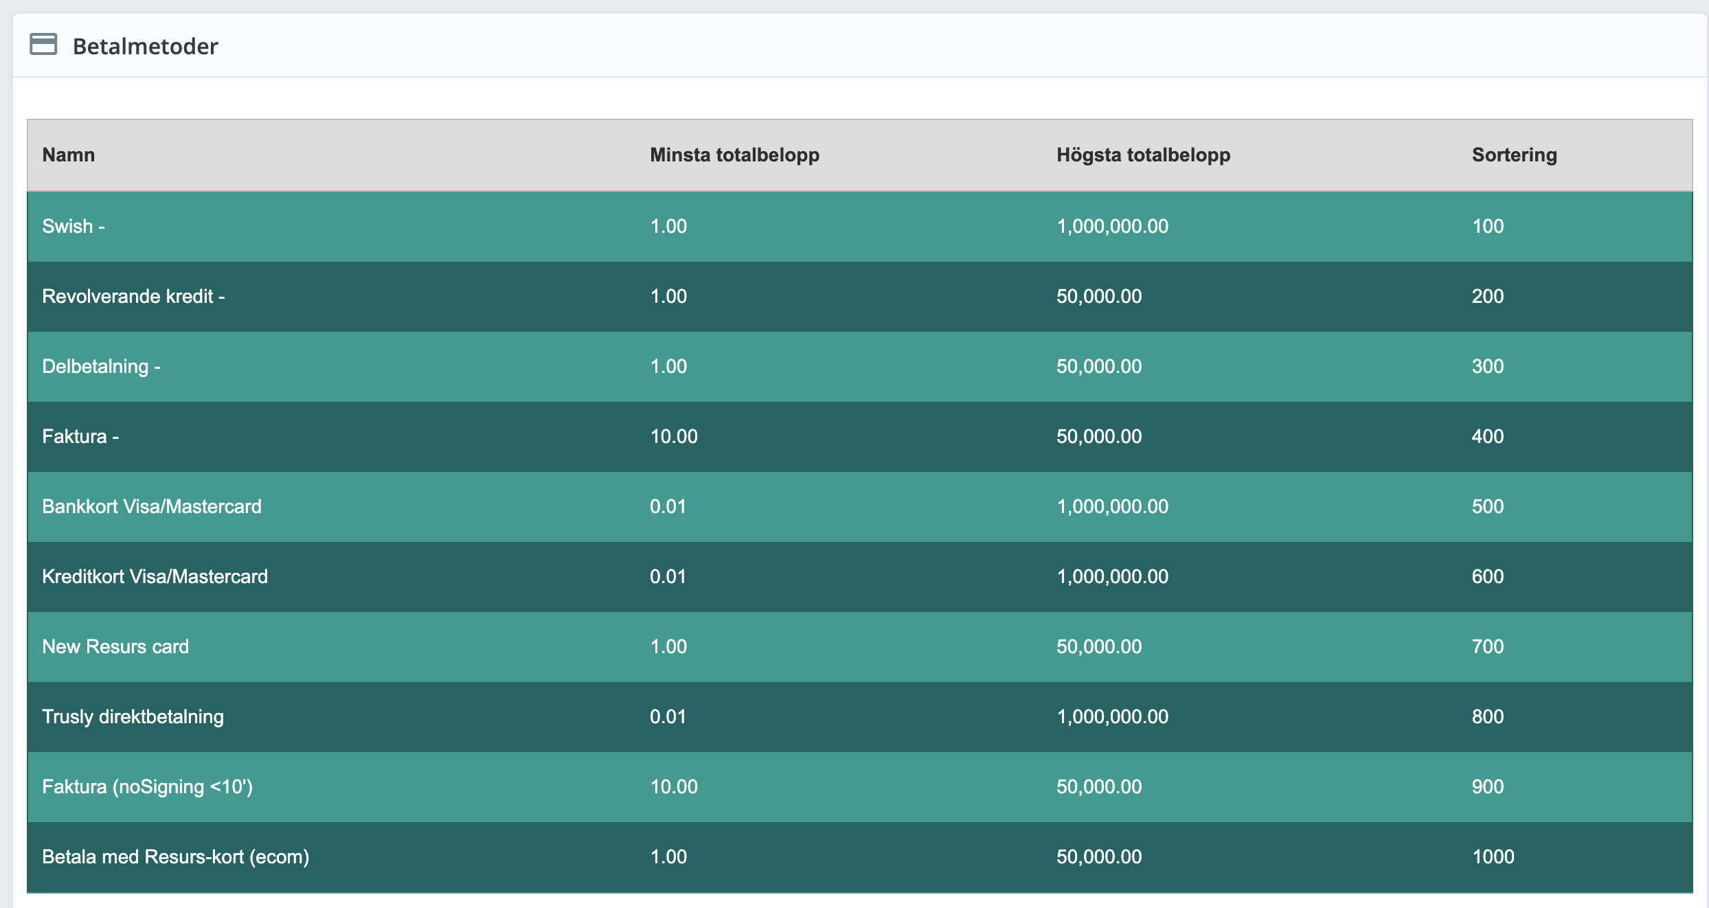The width and height of the screenshot is (1709, 908).
Task: Select Kreditkort Visa/Mastercard name cell
Action: 155,576
